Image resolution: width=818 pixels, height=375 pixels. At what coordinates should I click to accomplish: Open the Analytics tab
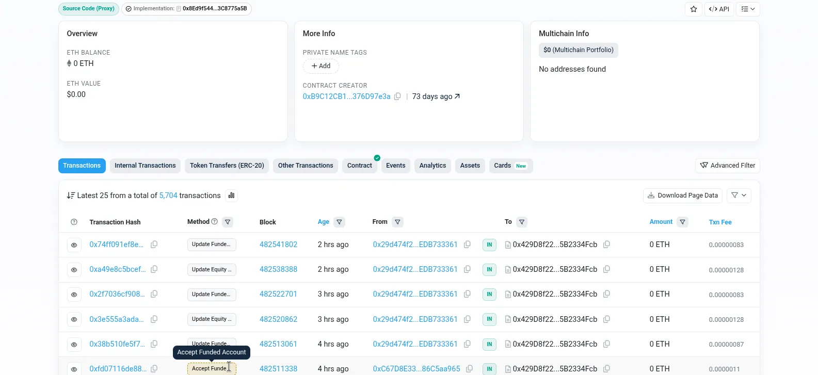[432, 166]
